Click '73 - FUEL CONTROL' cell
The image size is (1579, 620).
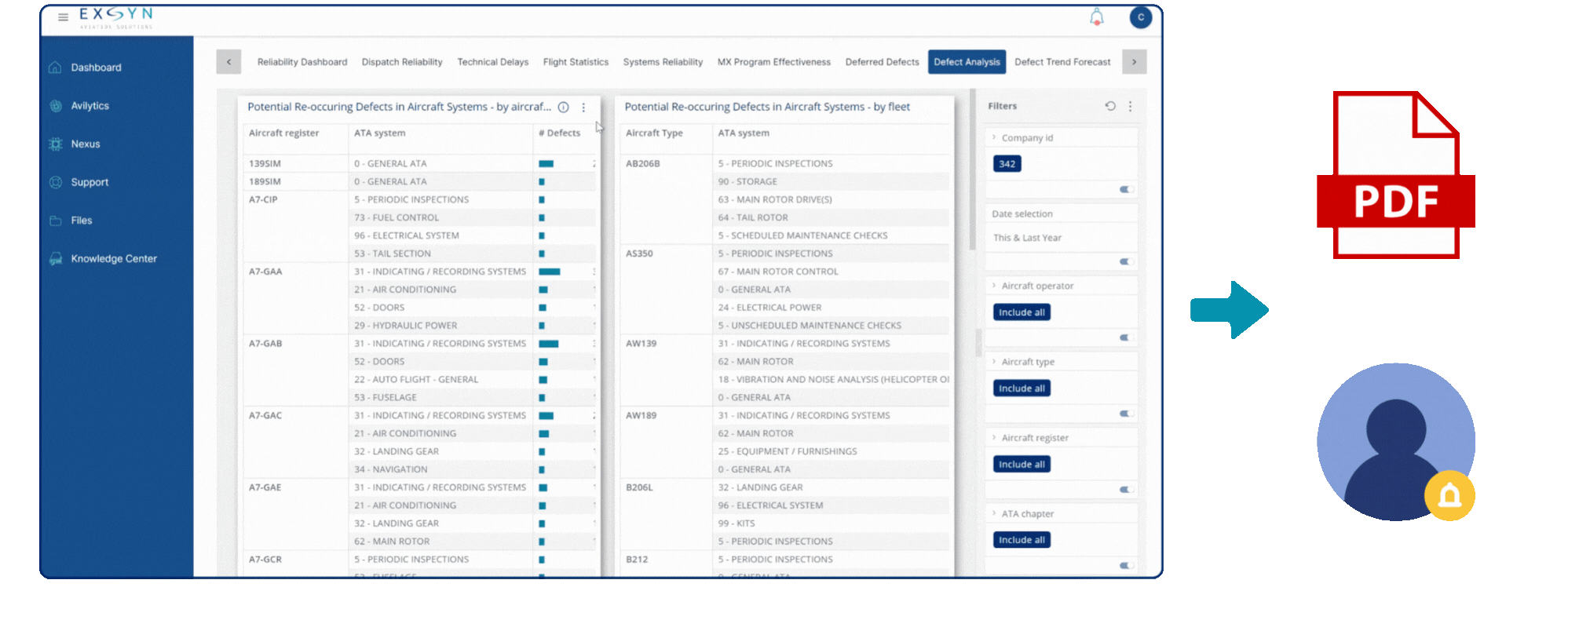[397, 218]
